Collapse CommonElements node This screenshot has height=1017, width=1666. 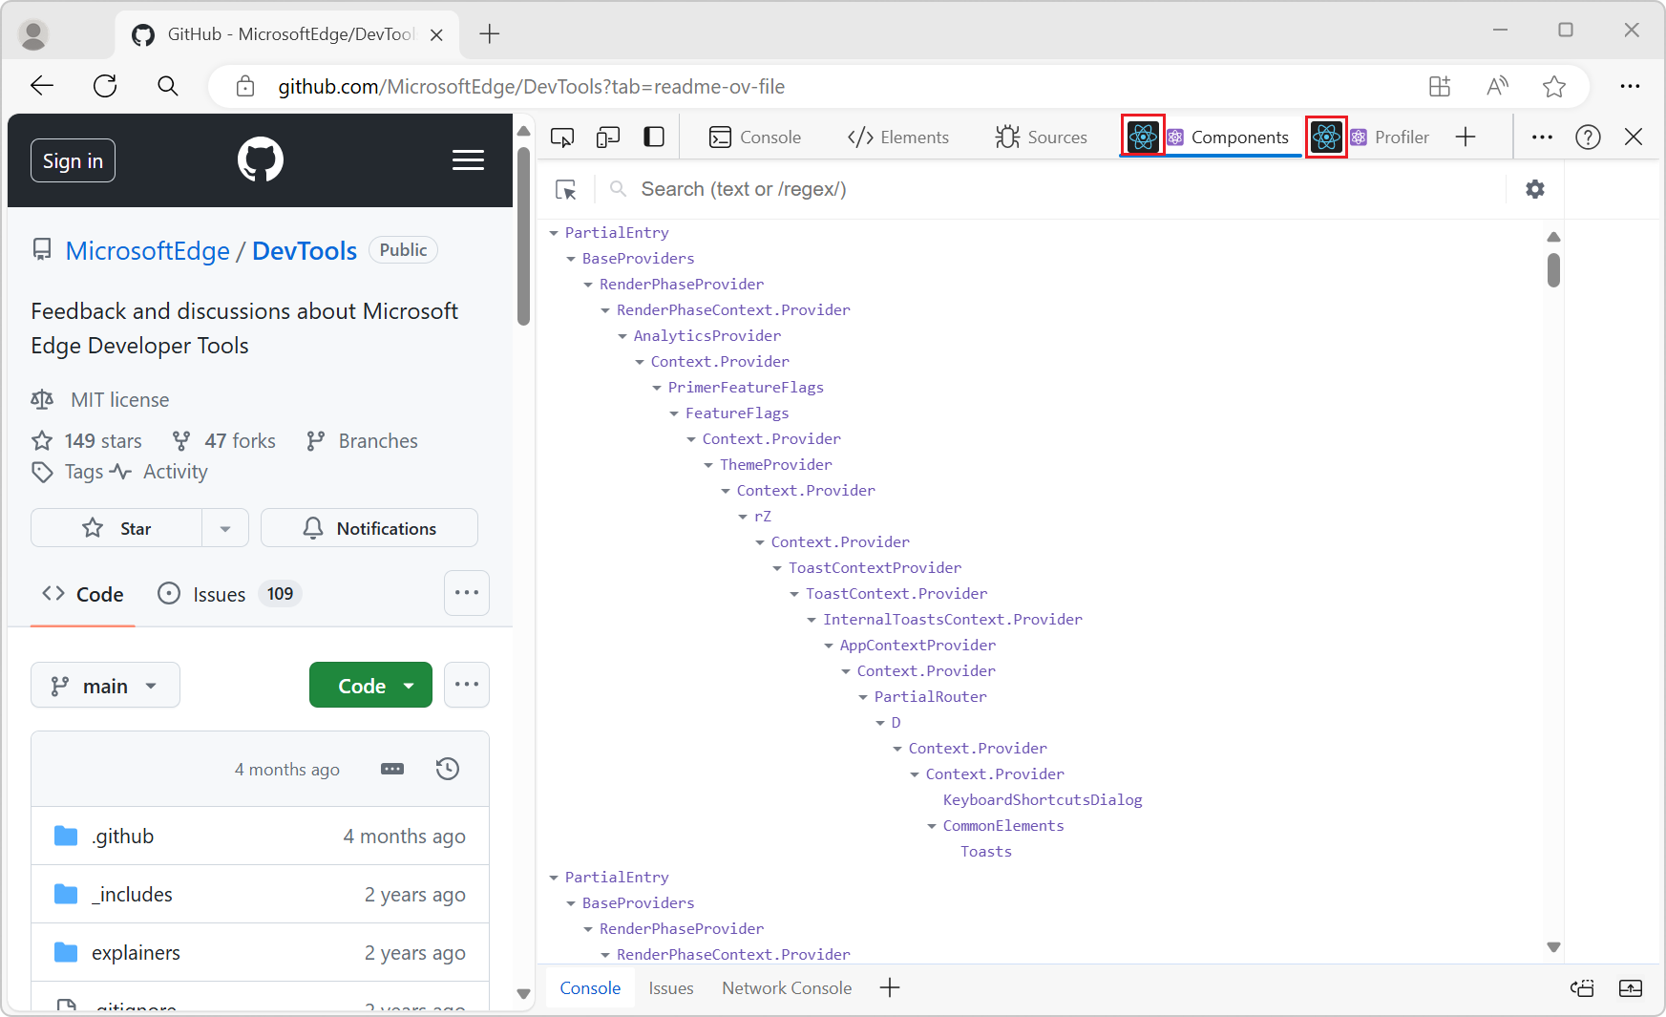click(932, 826)
